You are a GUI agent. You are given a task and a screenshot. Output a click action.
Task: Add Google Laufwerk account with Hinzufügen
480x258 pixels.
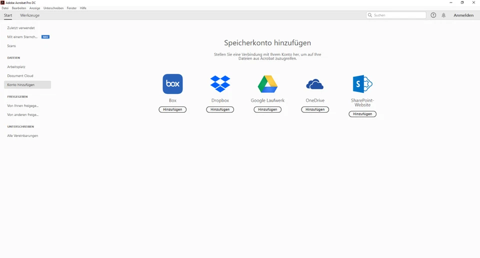[267, 109]
